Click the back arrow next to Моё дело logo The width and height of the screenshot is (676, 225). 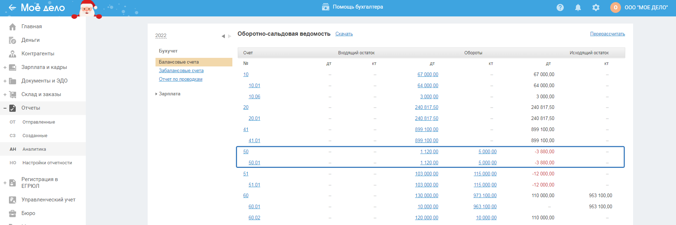pyautogui.click(x=13, y=7)
